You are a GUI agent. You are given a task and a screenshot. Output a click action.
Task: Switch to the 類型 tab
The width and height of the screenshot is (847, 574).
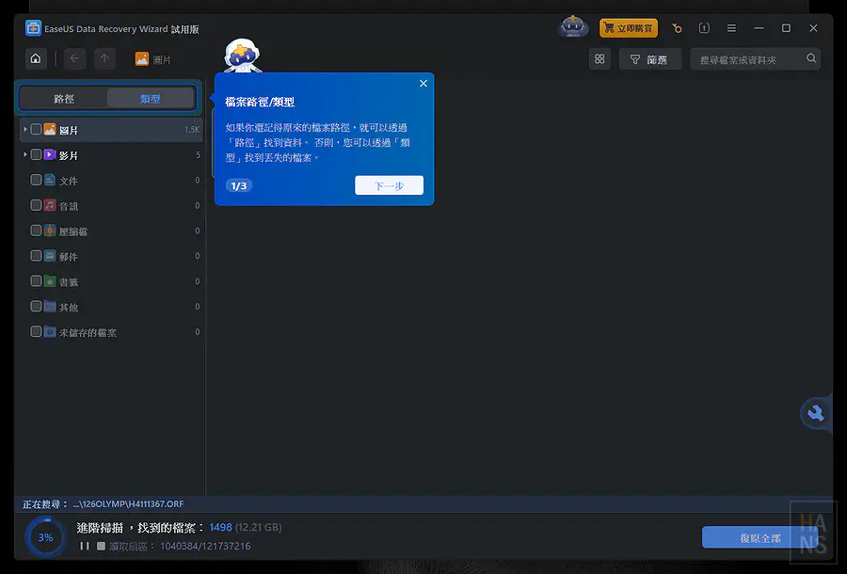coord(151,98)
